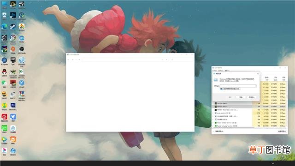Screen dimensions: 295x166
Task: Click OK button in new task dialog
Action: point(230,97)
